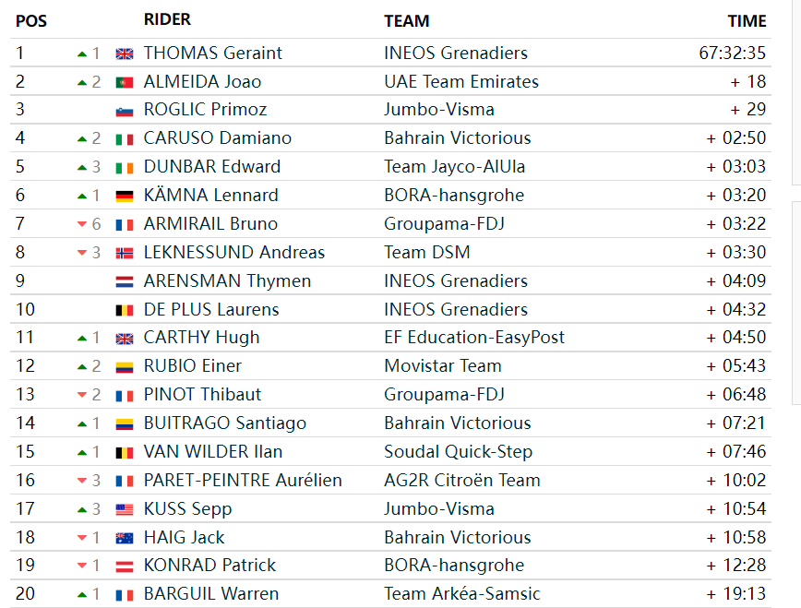801x608 pixels.
Task: Click the Team Arkéa-Samsic link
Action: 461,593
